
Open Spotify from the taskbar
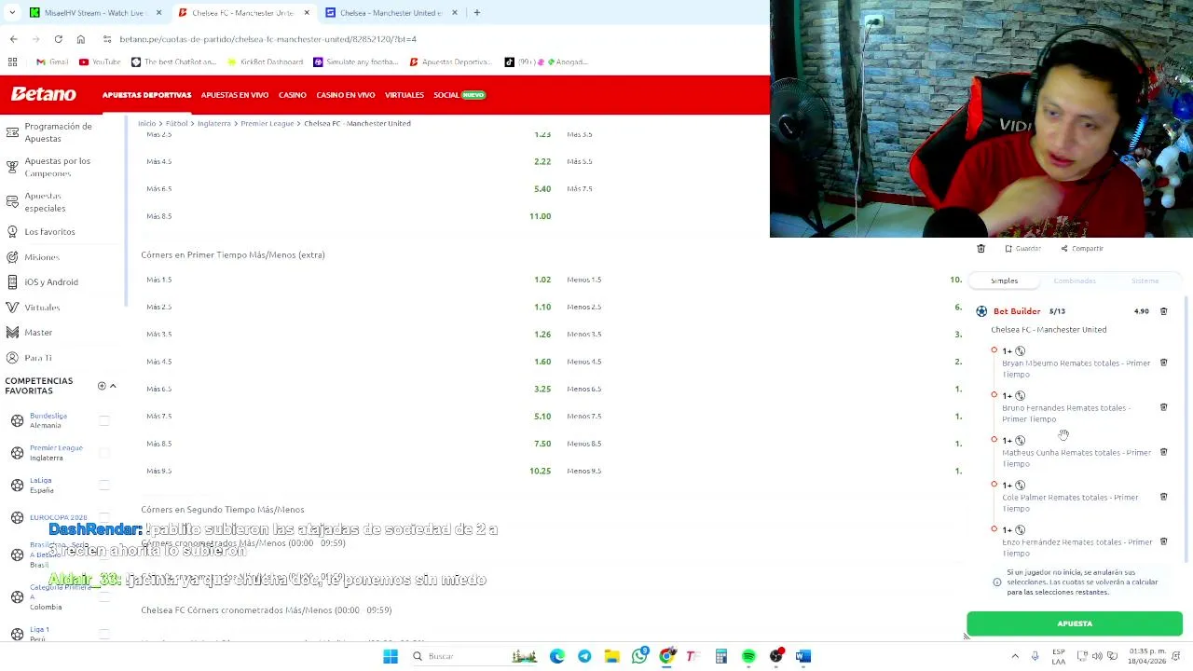[748, 656]
